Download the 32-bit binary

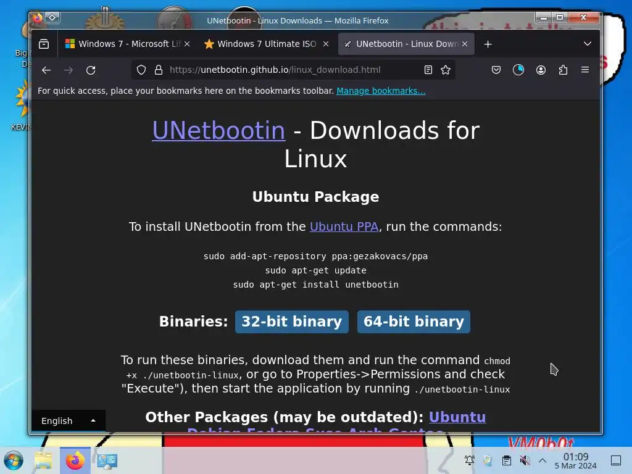coord(291,322)
